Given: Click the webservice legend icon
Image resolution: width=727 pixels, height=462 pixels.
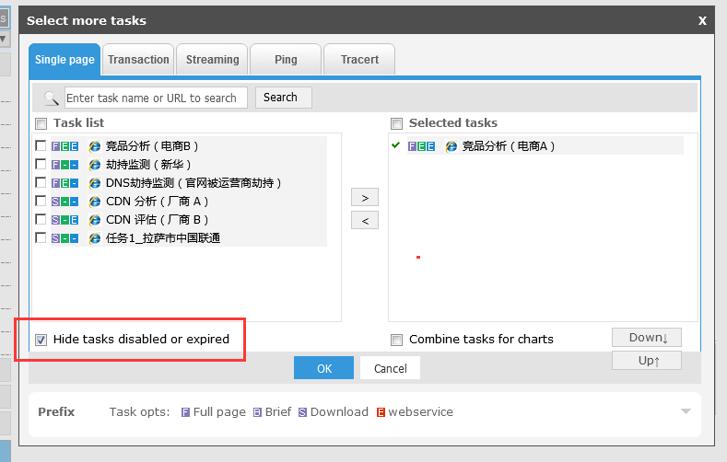Looking at the screenshot, I should click(380, 412).
